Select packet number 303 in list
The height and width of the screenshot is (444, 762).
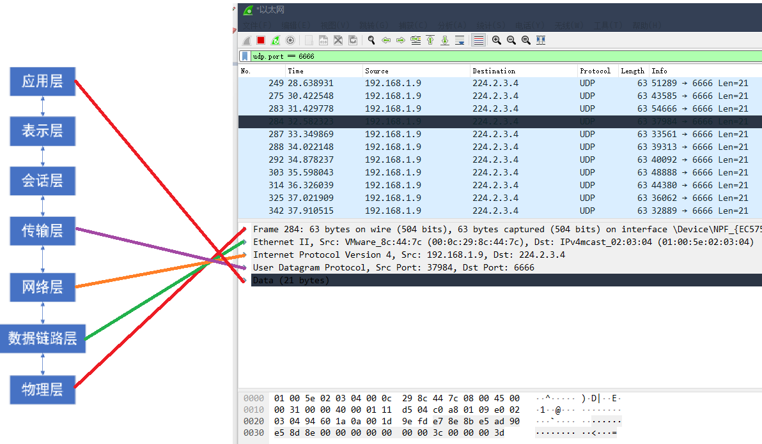447,172
